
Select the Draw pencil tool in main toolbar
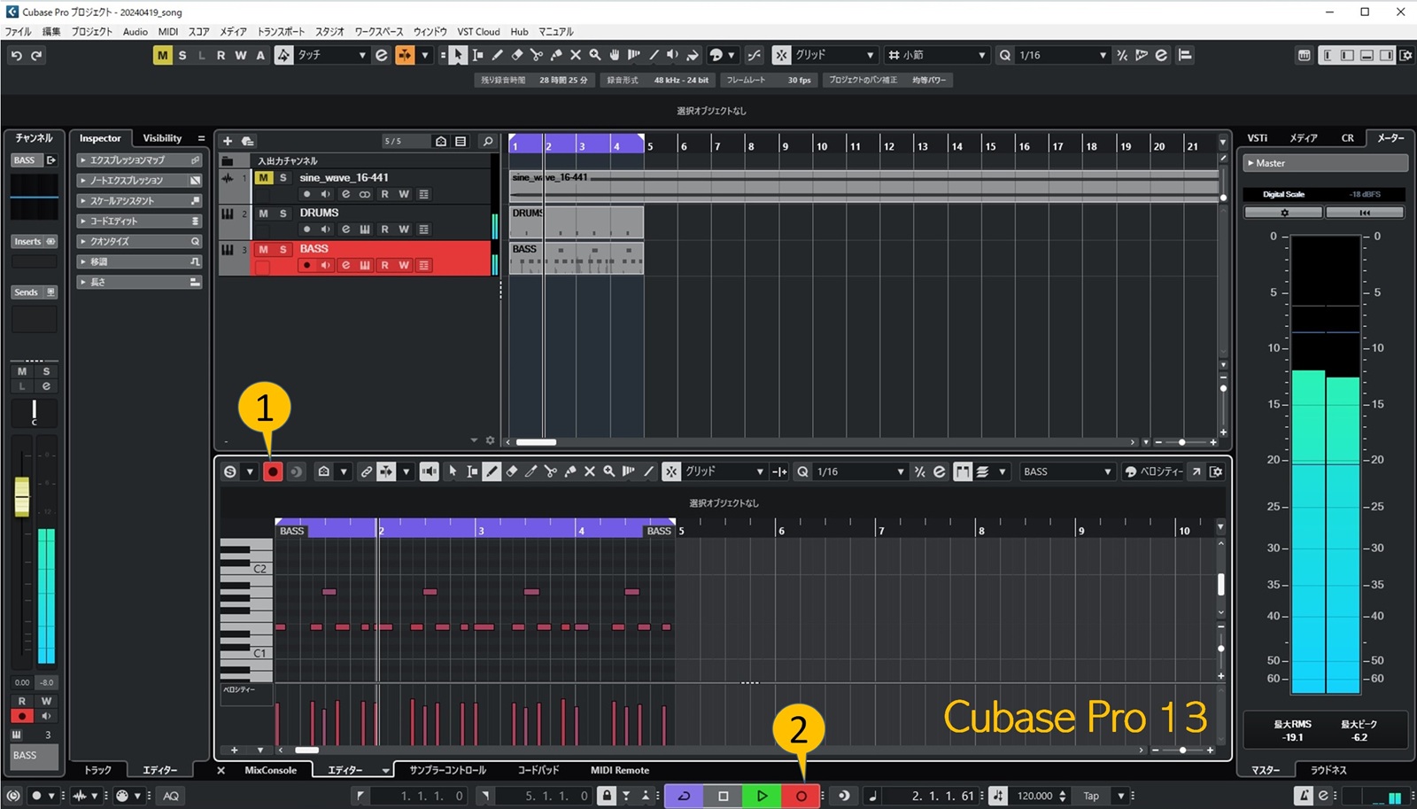[498, 55]
